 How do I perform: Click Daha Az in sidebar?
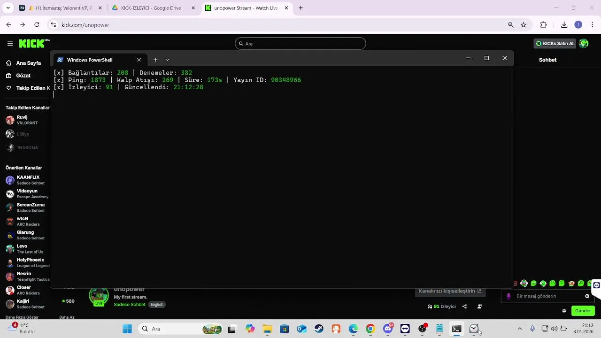tap(67, 317)
